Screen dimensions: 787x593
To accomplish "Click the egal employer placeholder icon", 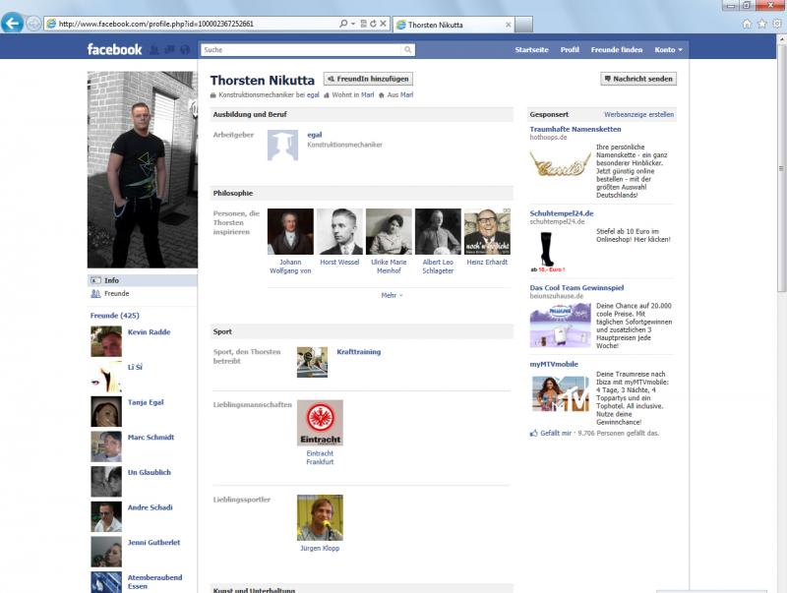I will coord(282,145).
